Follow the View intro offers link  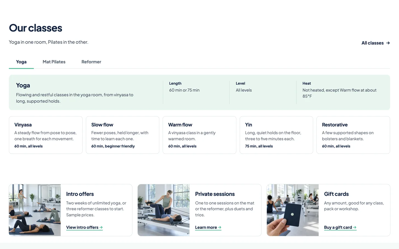pyautogui.click(x=85, y=227)
